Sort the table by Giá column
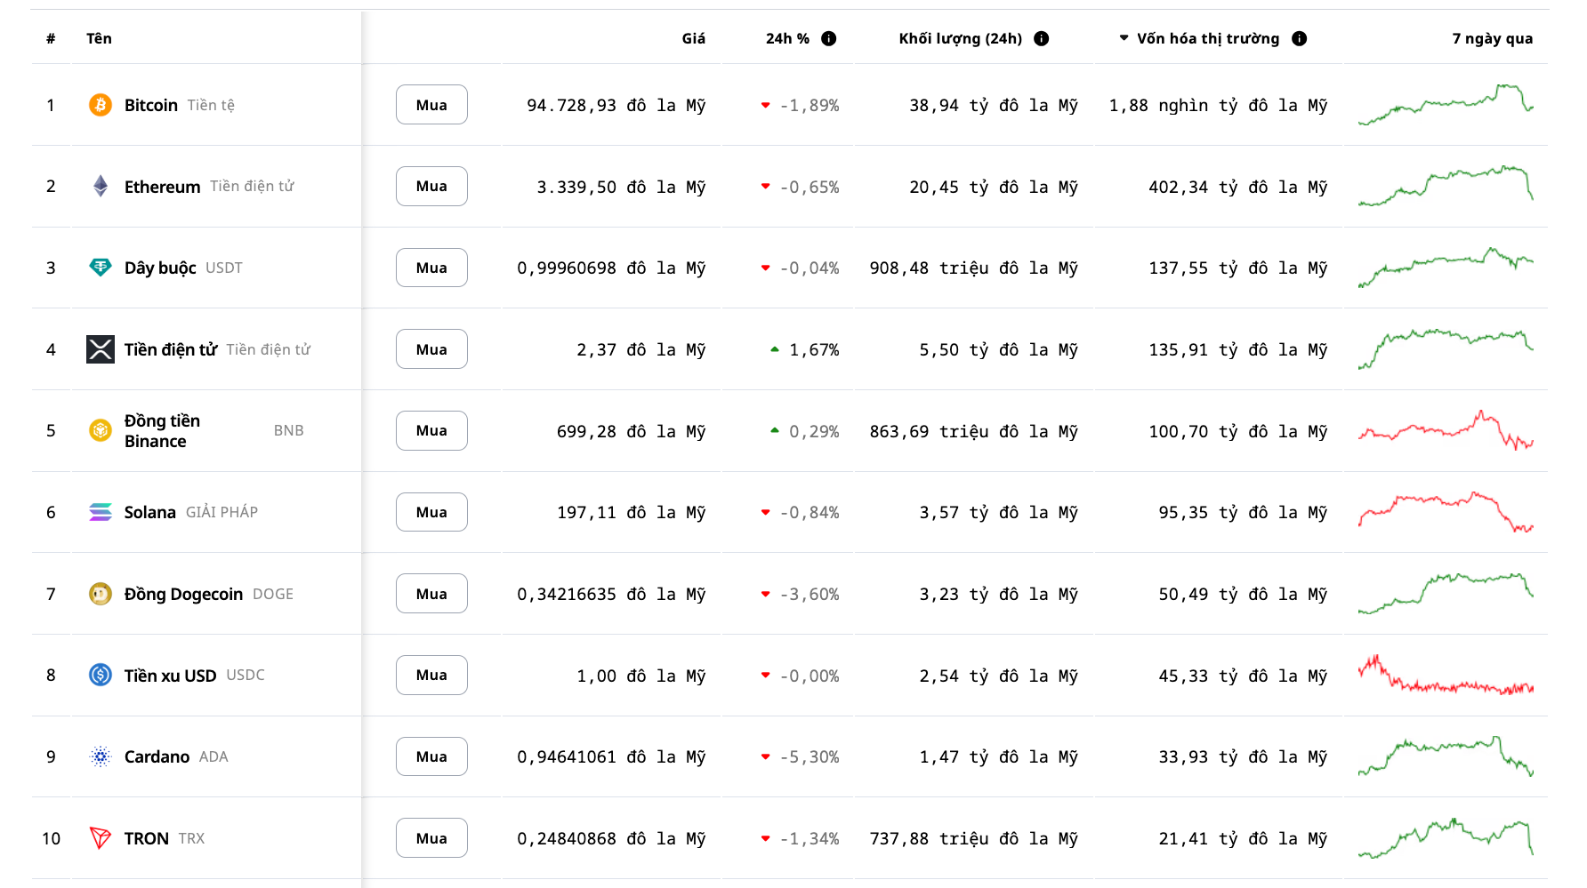 [693, 38]
